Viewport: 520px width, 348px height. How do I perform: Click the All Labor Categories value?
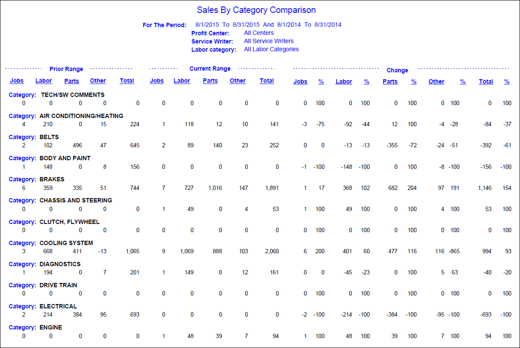point(271,49)
